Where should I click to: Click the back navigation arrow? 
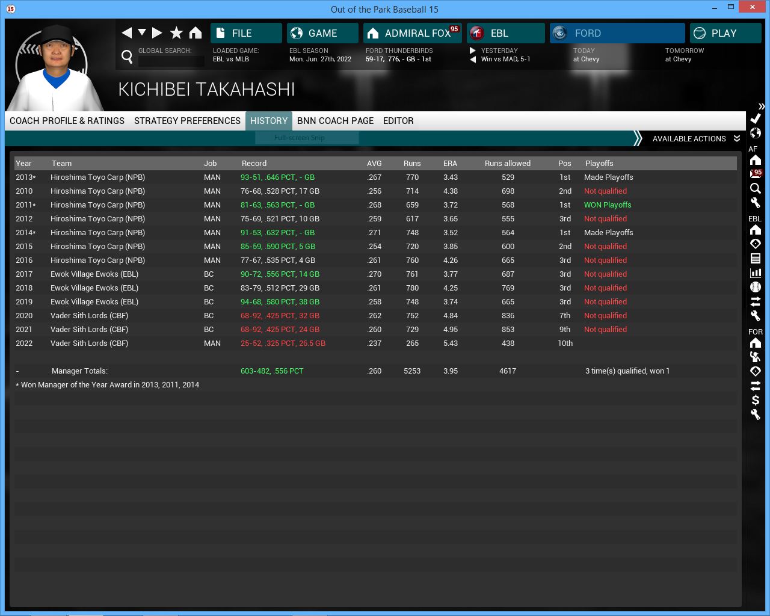point(126,33)
